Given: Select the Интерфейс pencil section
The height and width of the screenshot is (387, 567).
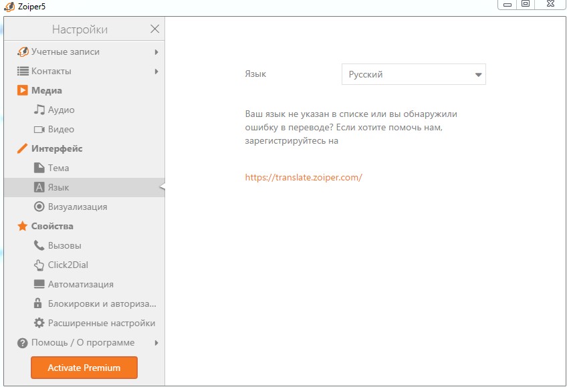Looking at the screenshot, I should click(84, 148).
